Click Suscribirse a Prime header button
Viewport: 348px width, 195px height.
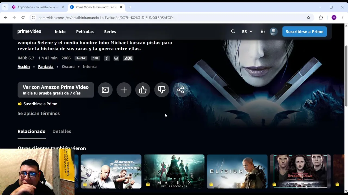pyautogui.click(x=304, y=31)
